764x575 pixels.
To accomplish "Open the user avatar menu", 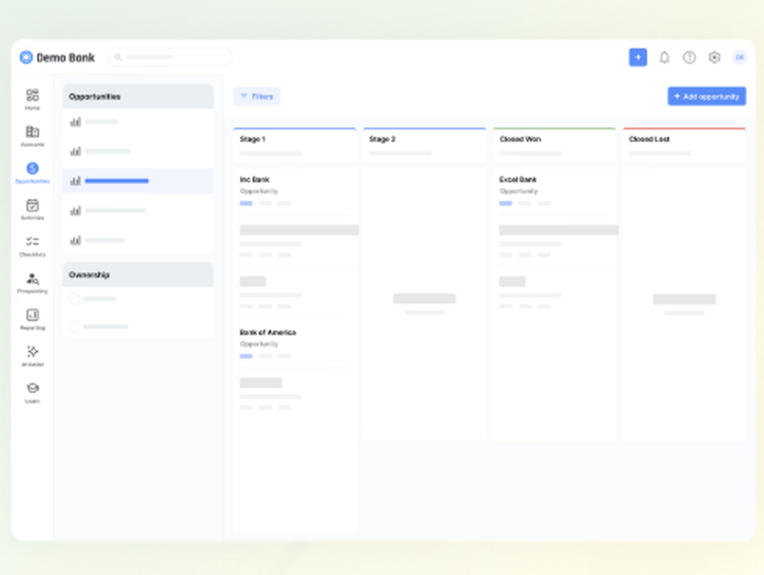I will tap(740, 57).
